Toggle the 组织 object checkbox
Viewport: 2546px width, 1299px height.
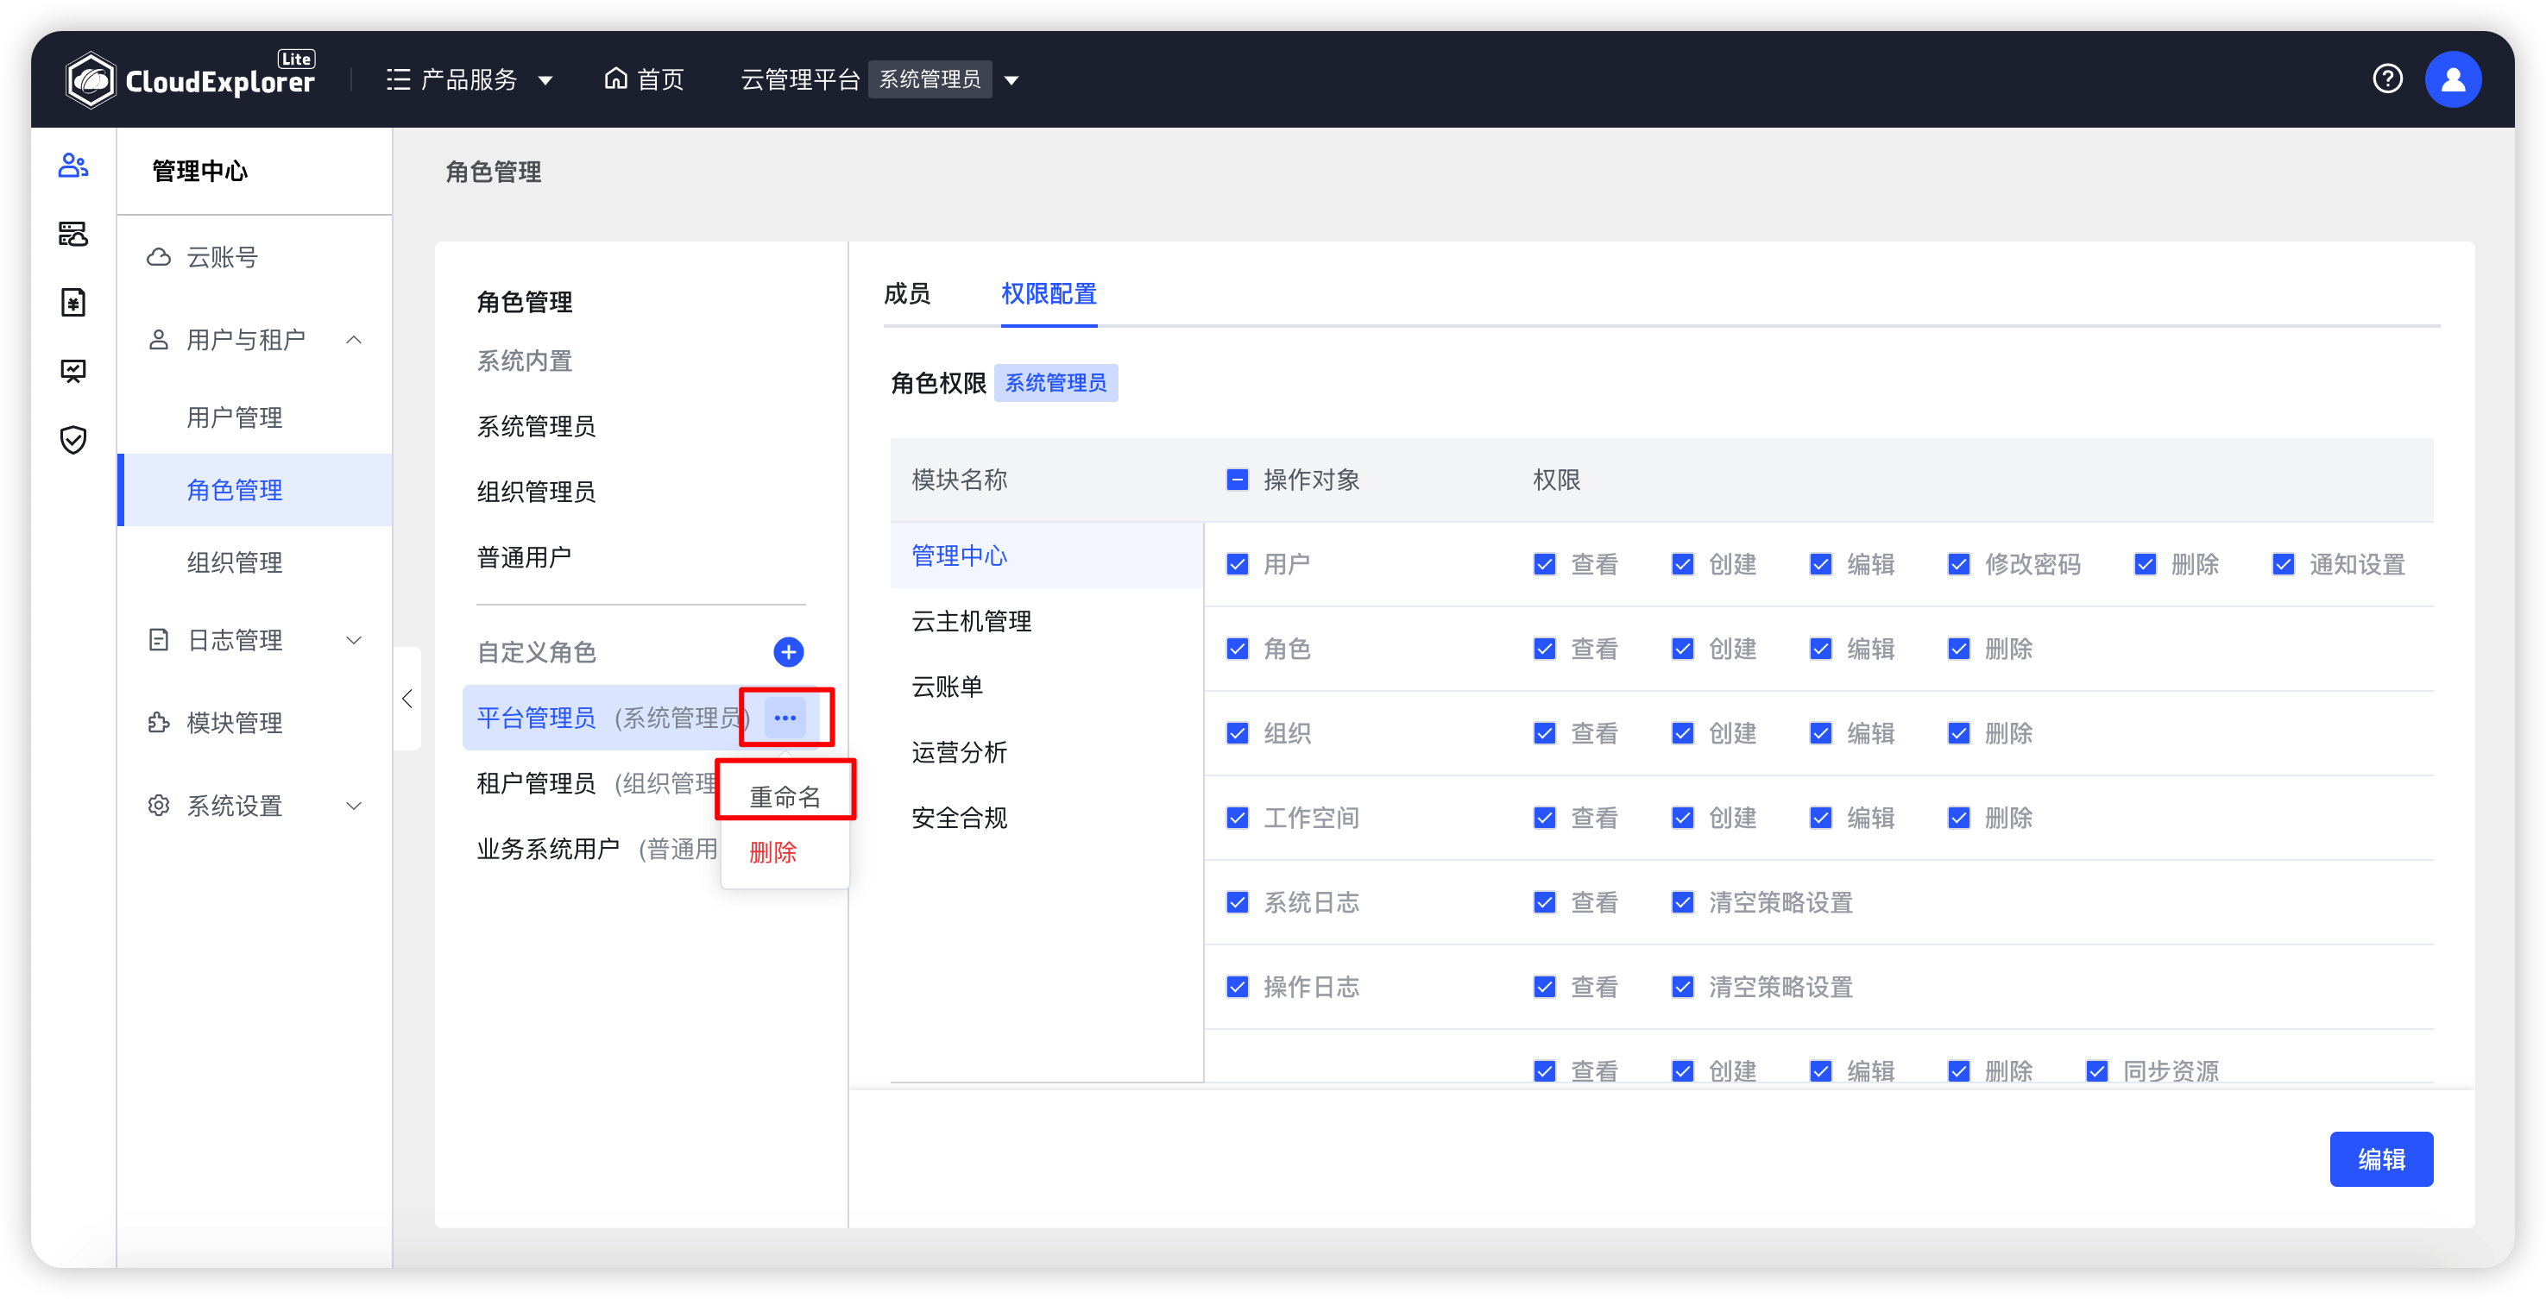tap(1237, 733)
